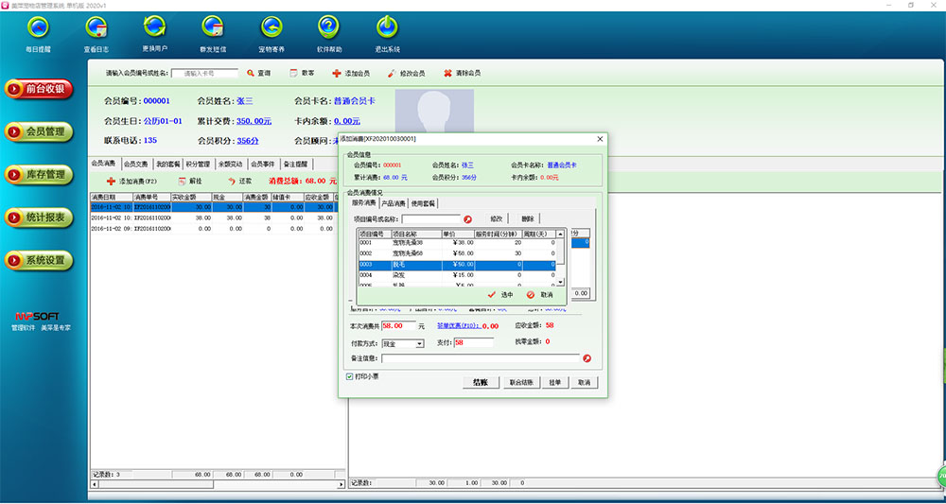Open the 每日提醒 daily reminder icon
This screenshot has height=504, width=946.
(39, 28)
